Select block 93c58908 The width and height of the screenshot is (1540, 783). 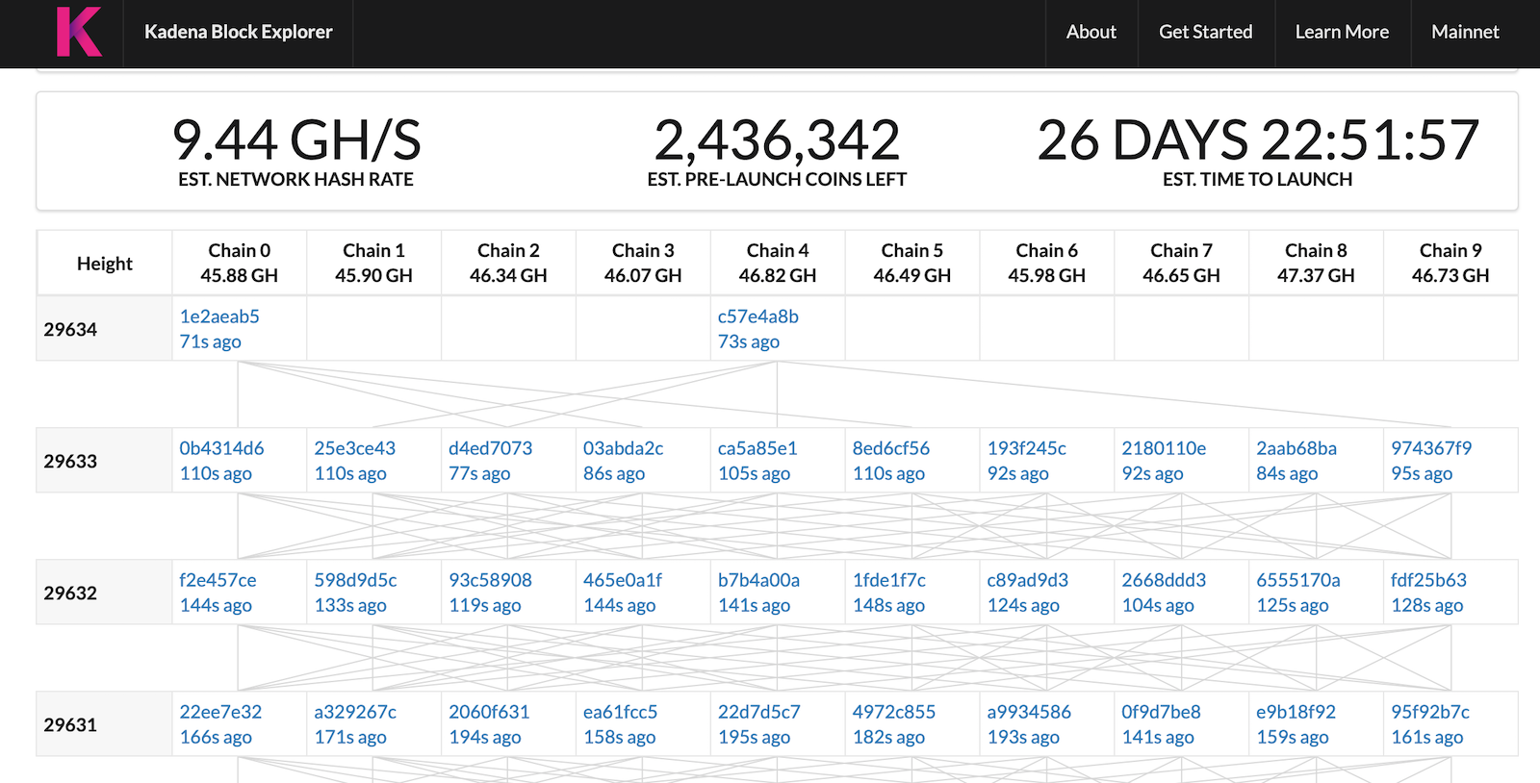[x=490, y=580]
